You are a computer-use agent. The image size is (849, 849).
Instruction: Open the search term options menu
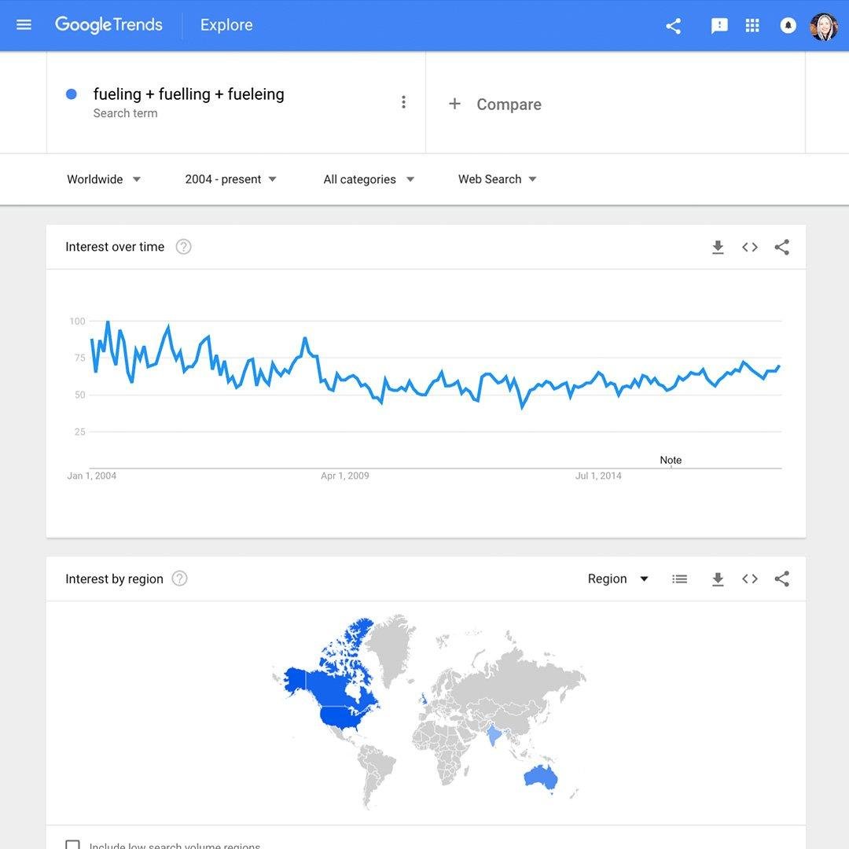[403, 101]
